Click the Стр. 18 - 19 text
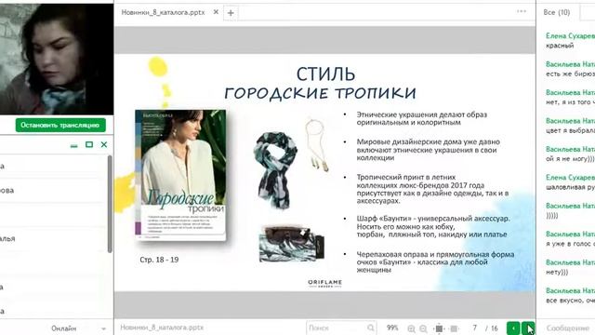595x335 pixels. (x=159, y=260)
